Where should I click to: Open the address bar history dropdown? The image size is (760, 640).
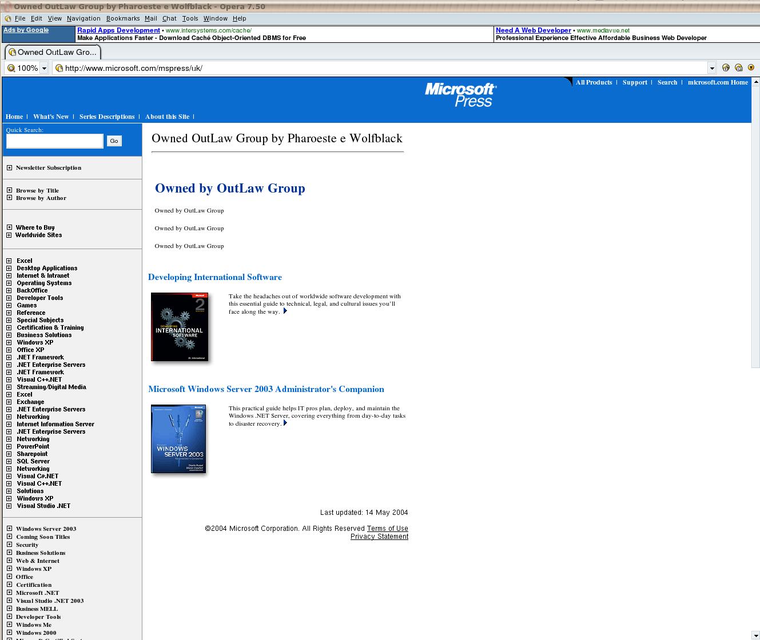click(711, 69)
